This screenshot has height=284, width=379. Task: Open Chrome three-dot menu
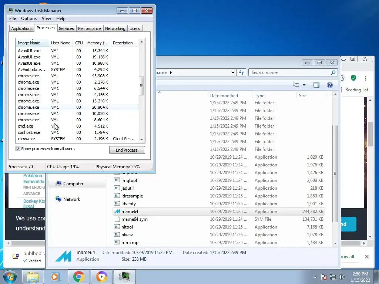click(365, 78)
